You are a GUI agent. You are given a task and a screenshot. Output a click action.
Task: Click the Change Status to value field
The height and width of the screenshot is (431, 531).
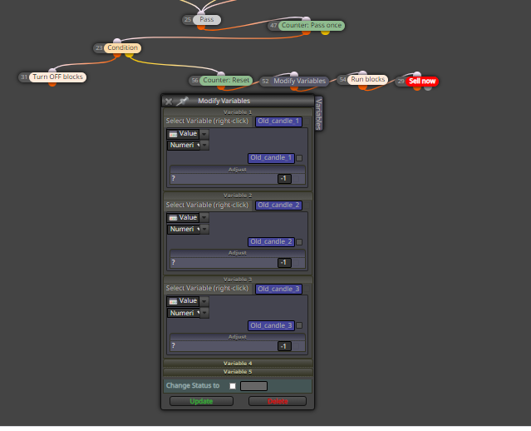click(x=254, y=386)
